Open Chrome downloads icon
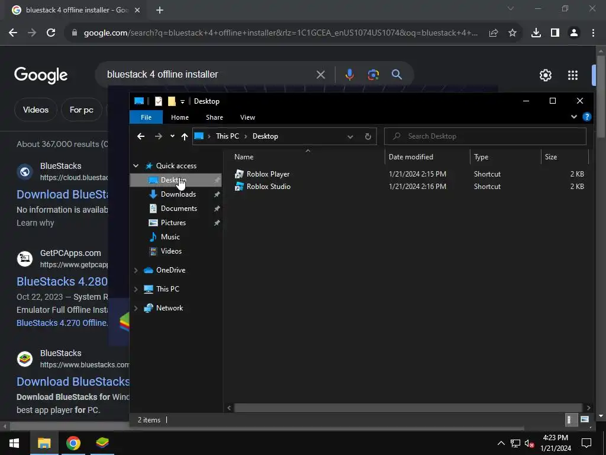Viewport: 606px width, 455px height. pyautogui.click(x=536, y=33)
